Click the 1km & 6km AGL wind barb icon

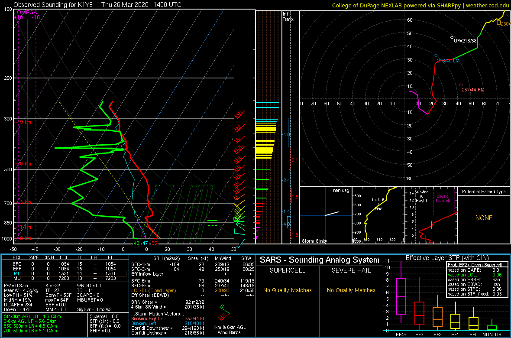click(x=224, y=312)
